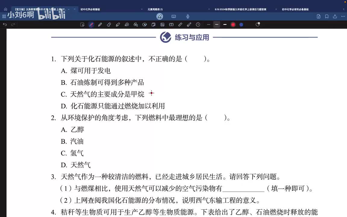Open the stickers and elements tool
This screenshot has height=217, width=347.
point(153,25)
